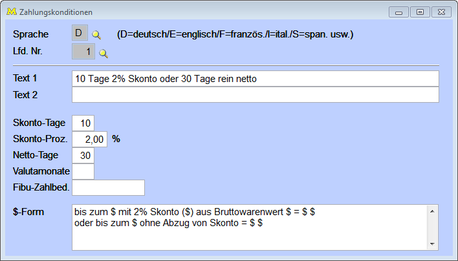Viewport: 458px width, 261px height.
Task: Click the Zahlungskonditionen title bar text
Action: [56, 12]
